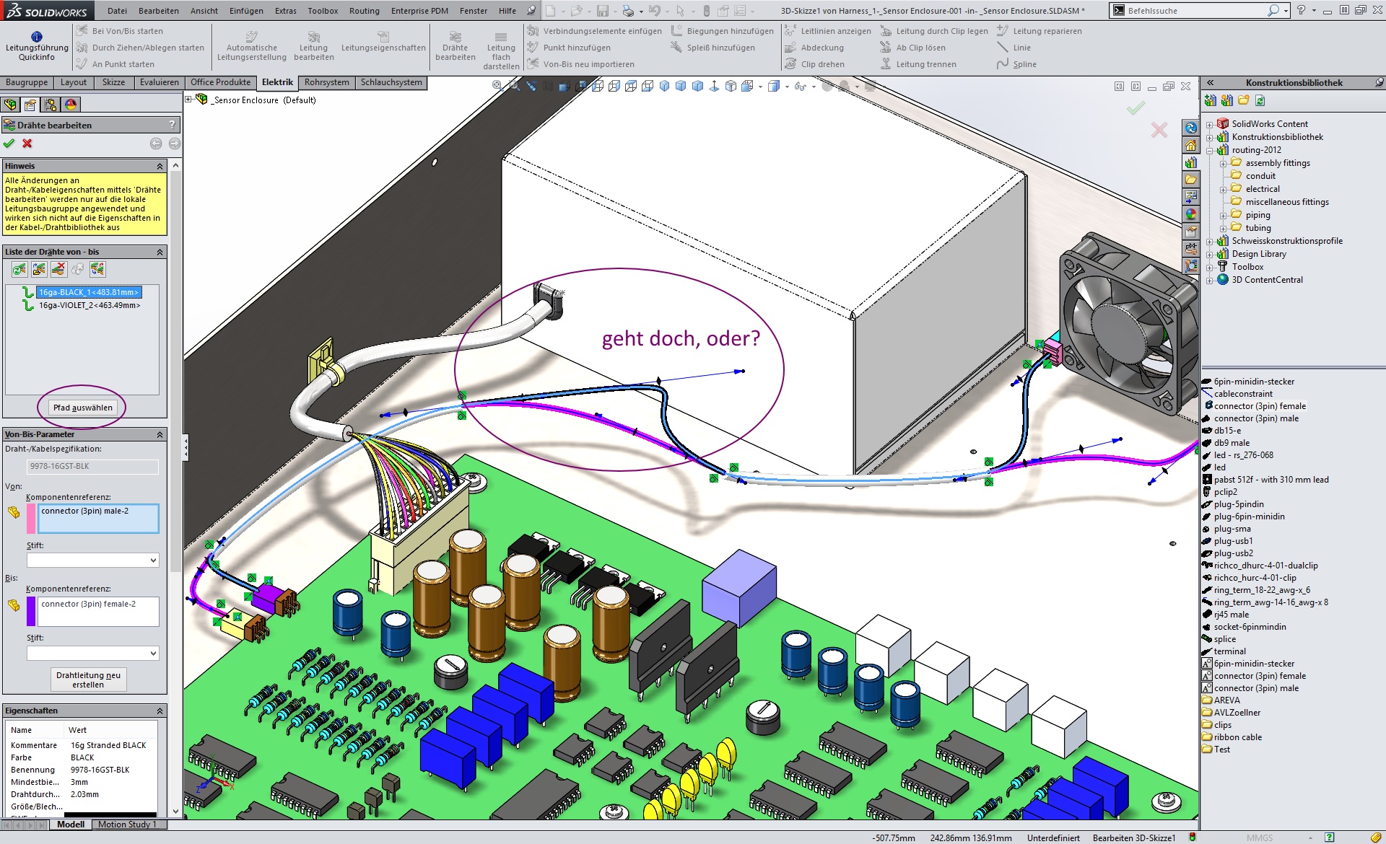The height and width of the screenshot is (844, 1386).
Task: Click Refresh icon in Konstruktionsbibliothek toolbar
Action: (1260, 100)
